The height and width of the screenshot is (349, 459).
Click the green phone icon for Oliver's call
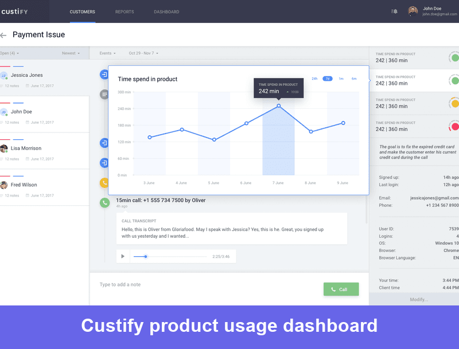(x=105, y=202)
